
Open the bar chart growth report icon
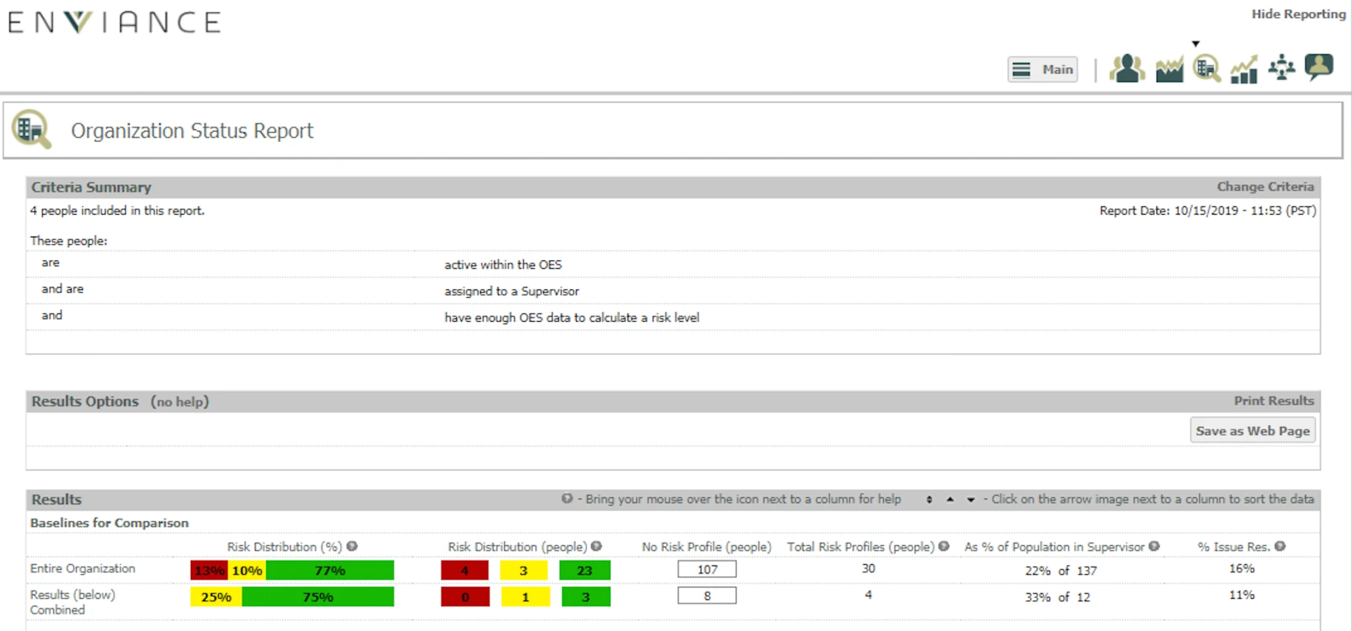[1244, 69]
